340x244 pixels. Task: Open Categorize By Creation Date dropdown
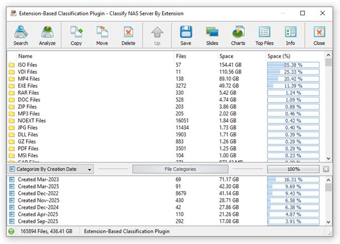click(x=51, y=169)
